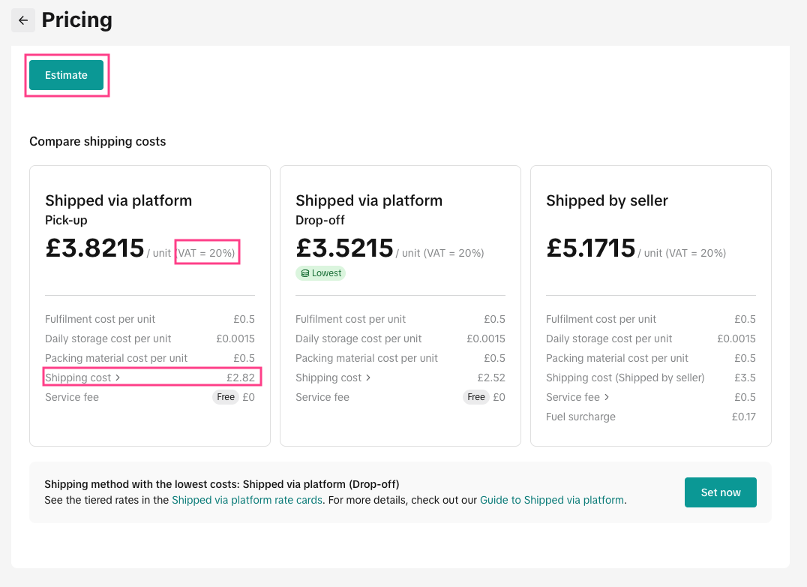Click £0.5 Service fee value in Shipped by seller card
This screenshot has width=807, height=587.
click(745, 397)
